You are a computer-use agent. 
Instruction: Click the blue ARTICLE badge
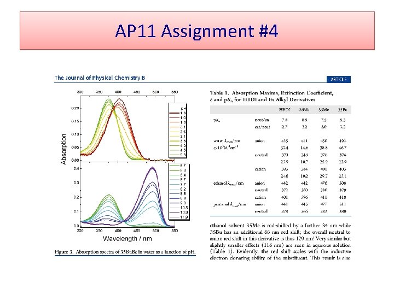339,79
